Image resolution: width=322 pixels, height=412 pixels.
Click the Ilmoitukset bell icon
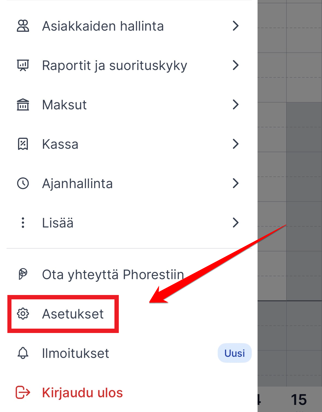click(23, 353)
